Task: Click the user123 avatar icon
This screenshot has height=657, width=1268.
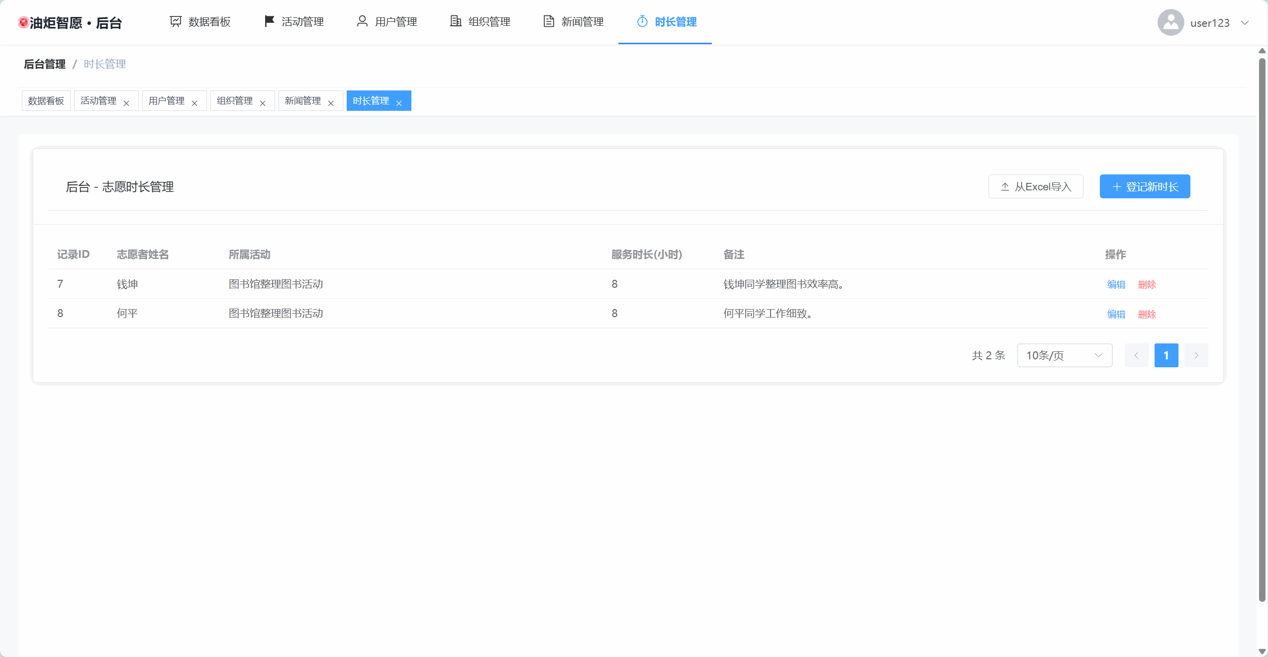Action: 1170,22
